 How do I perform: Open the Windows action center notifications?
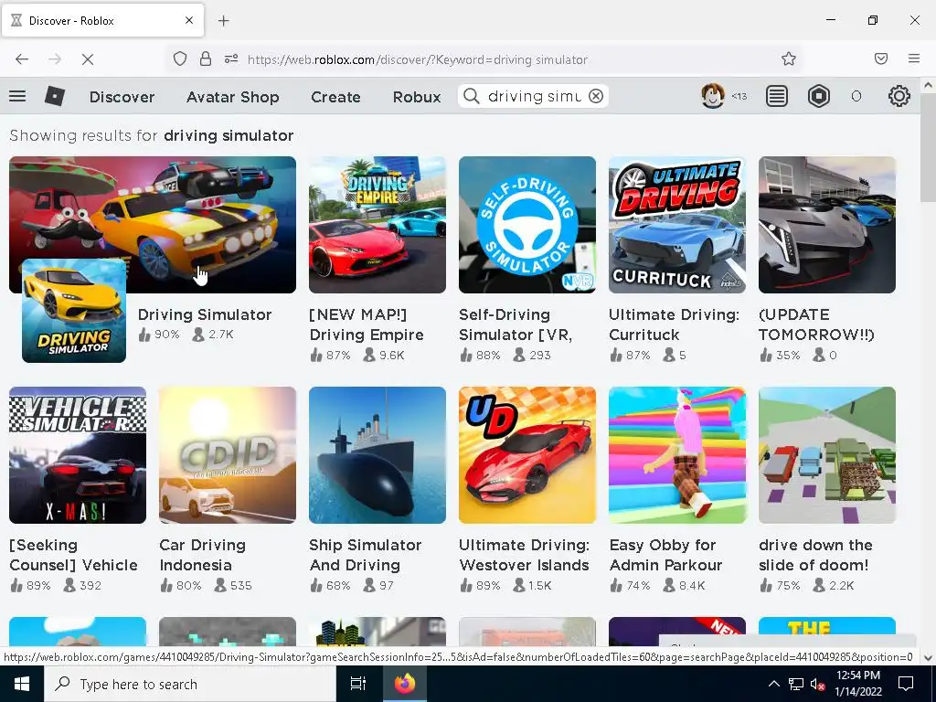click(x=906, y=684)
